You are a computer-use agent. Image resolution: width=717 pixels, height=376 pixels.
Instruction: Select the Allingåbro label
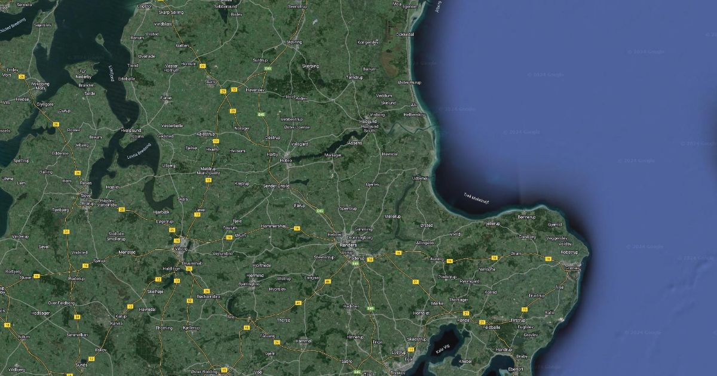click(426, 243)
